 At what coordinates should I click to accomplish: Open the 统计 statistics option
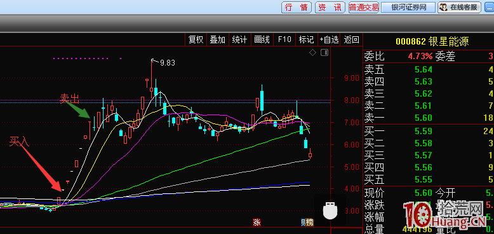click(239, 39)
